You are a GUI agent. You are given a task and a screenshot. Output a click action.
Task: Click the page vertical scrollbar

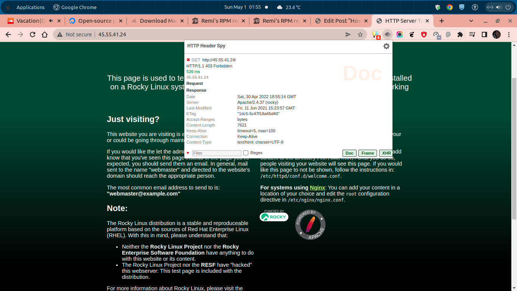(x=514, y=148)
